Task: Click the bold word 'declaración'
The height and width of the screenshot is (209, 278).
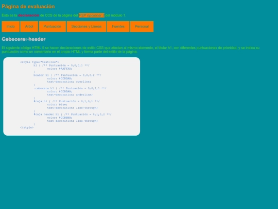Action: pyautogui.click(x=28, y=15)
